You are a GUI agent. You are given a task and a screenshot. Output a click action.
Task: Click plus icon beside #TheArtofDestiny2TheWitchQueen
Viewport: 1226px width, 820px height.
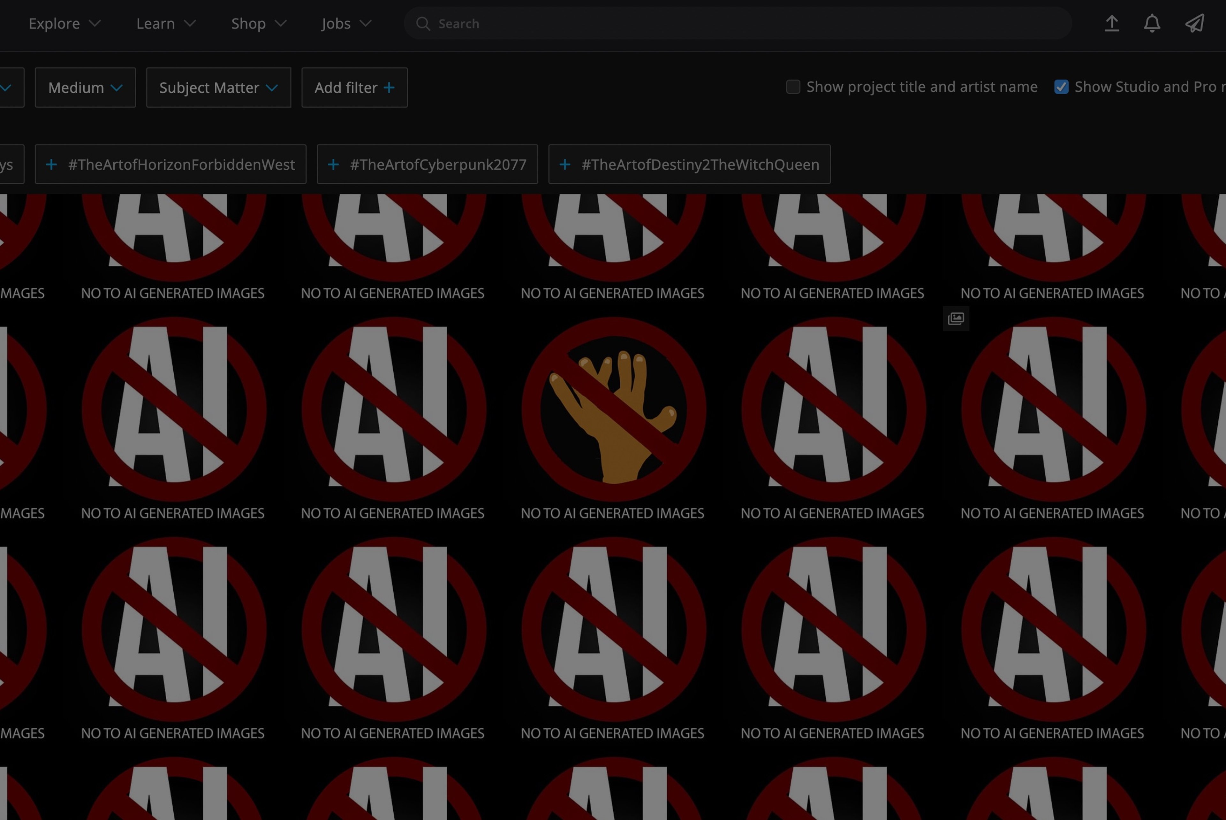pos(564,165)
